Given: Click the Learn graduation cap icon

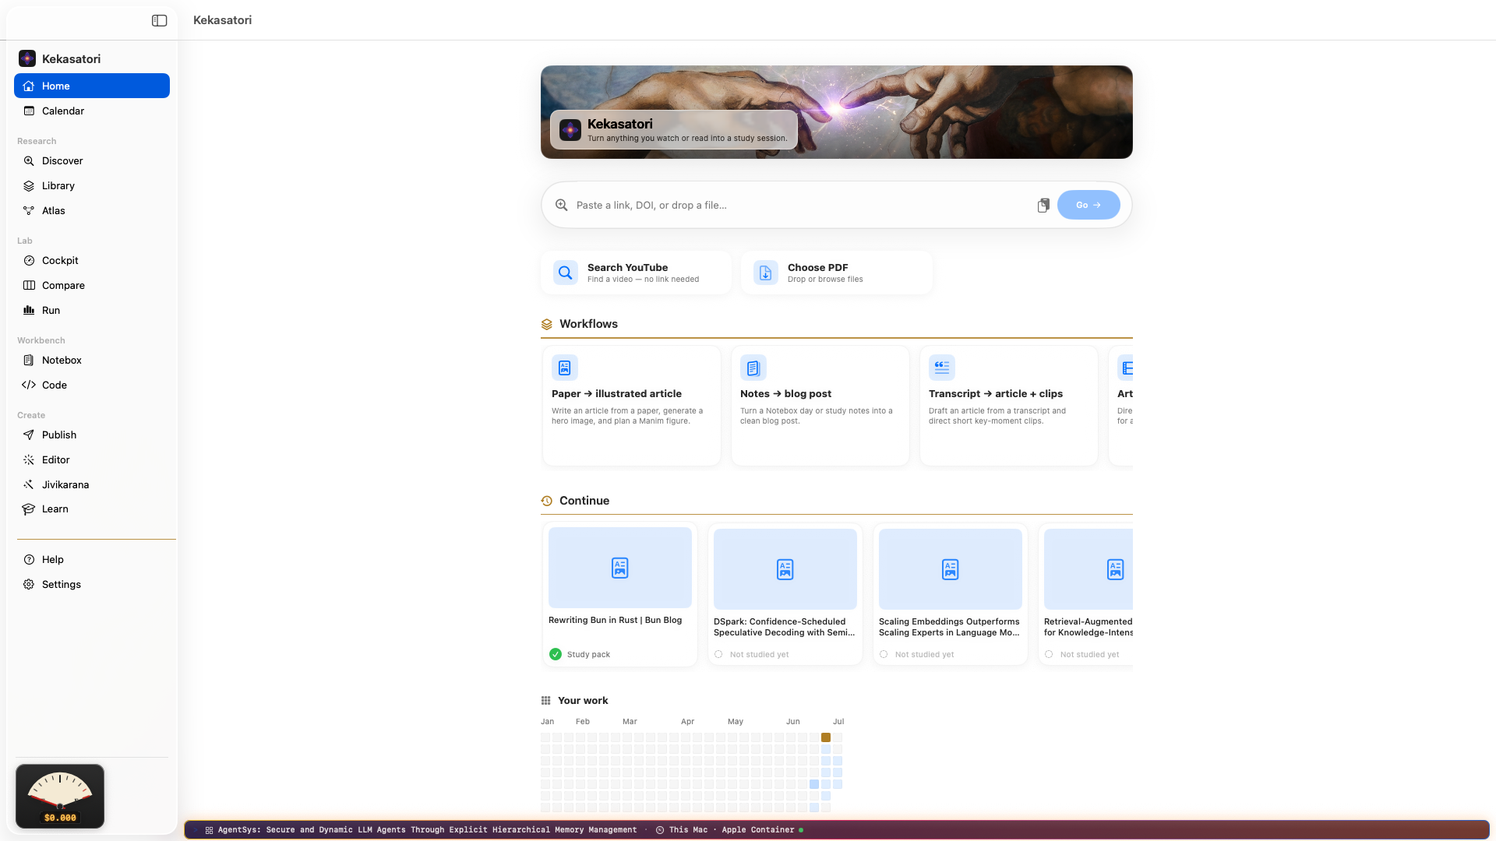Looking at the screenshot, I should (x=29, y=508).
